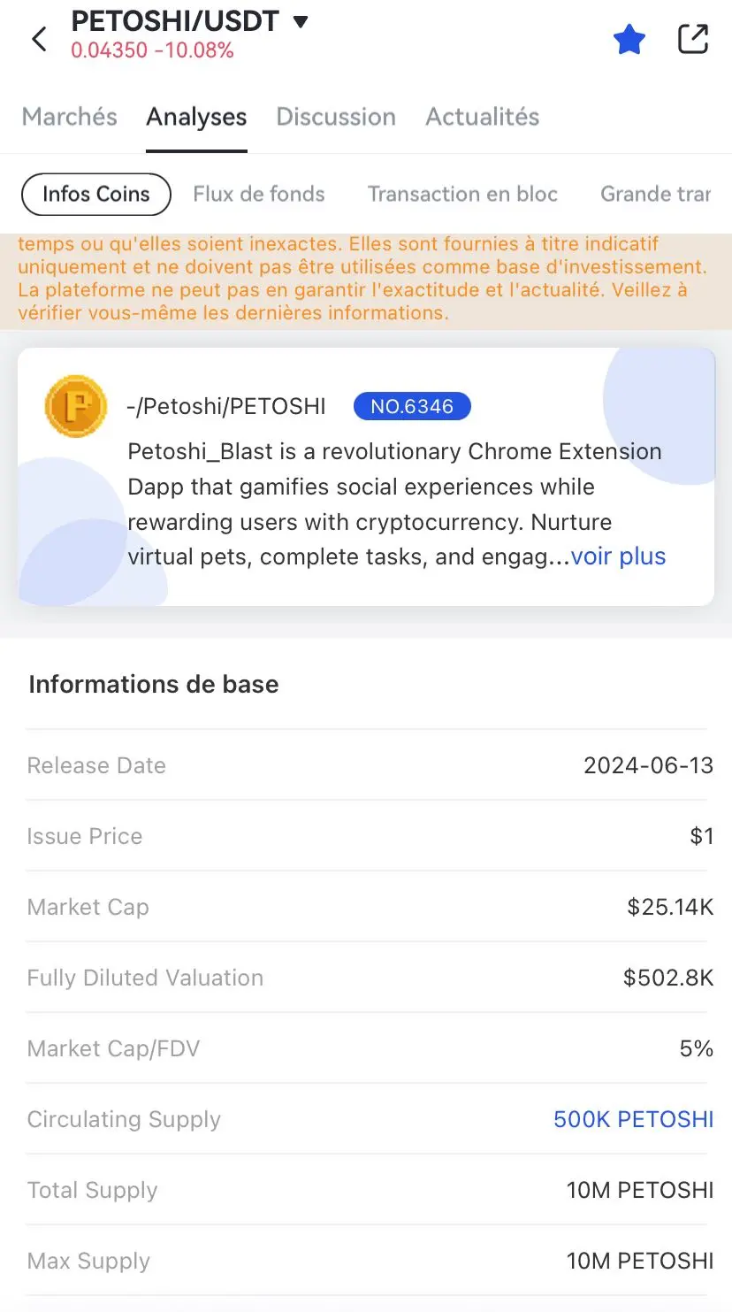This screenshot has width=732, height=1312.
Task: Open the Grande transaction section
Action: (656, 195)
